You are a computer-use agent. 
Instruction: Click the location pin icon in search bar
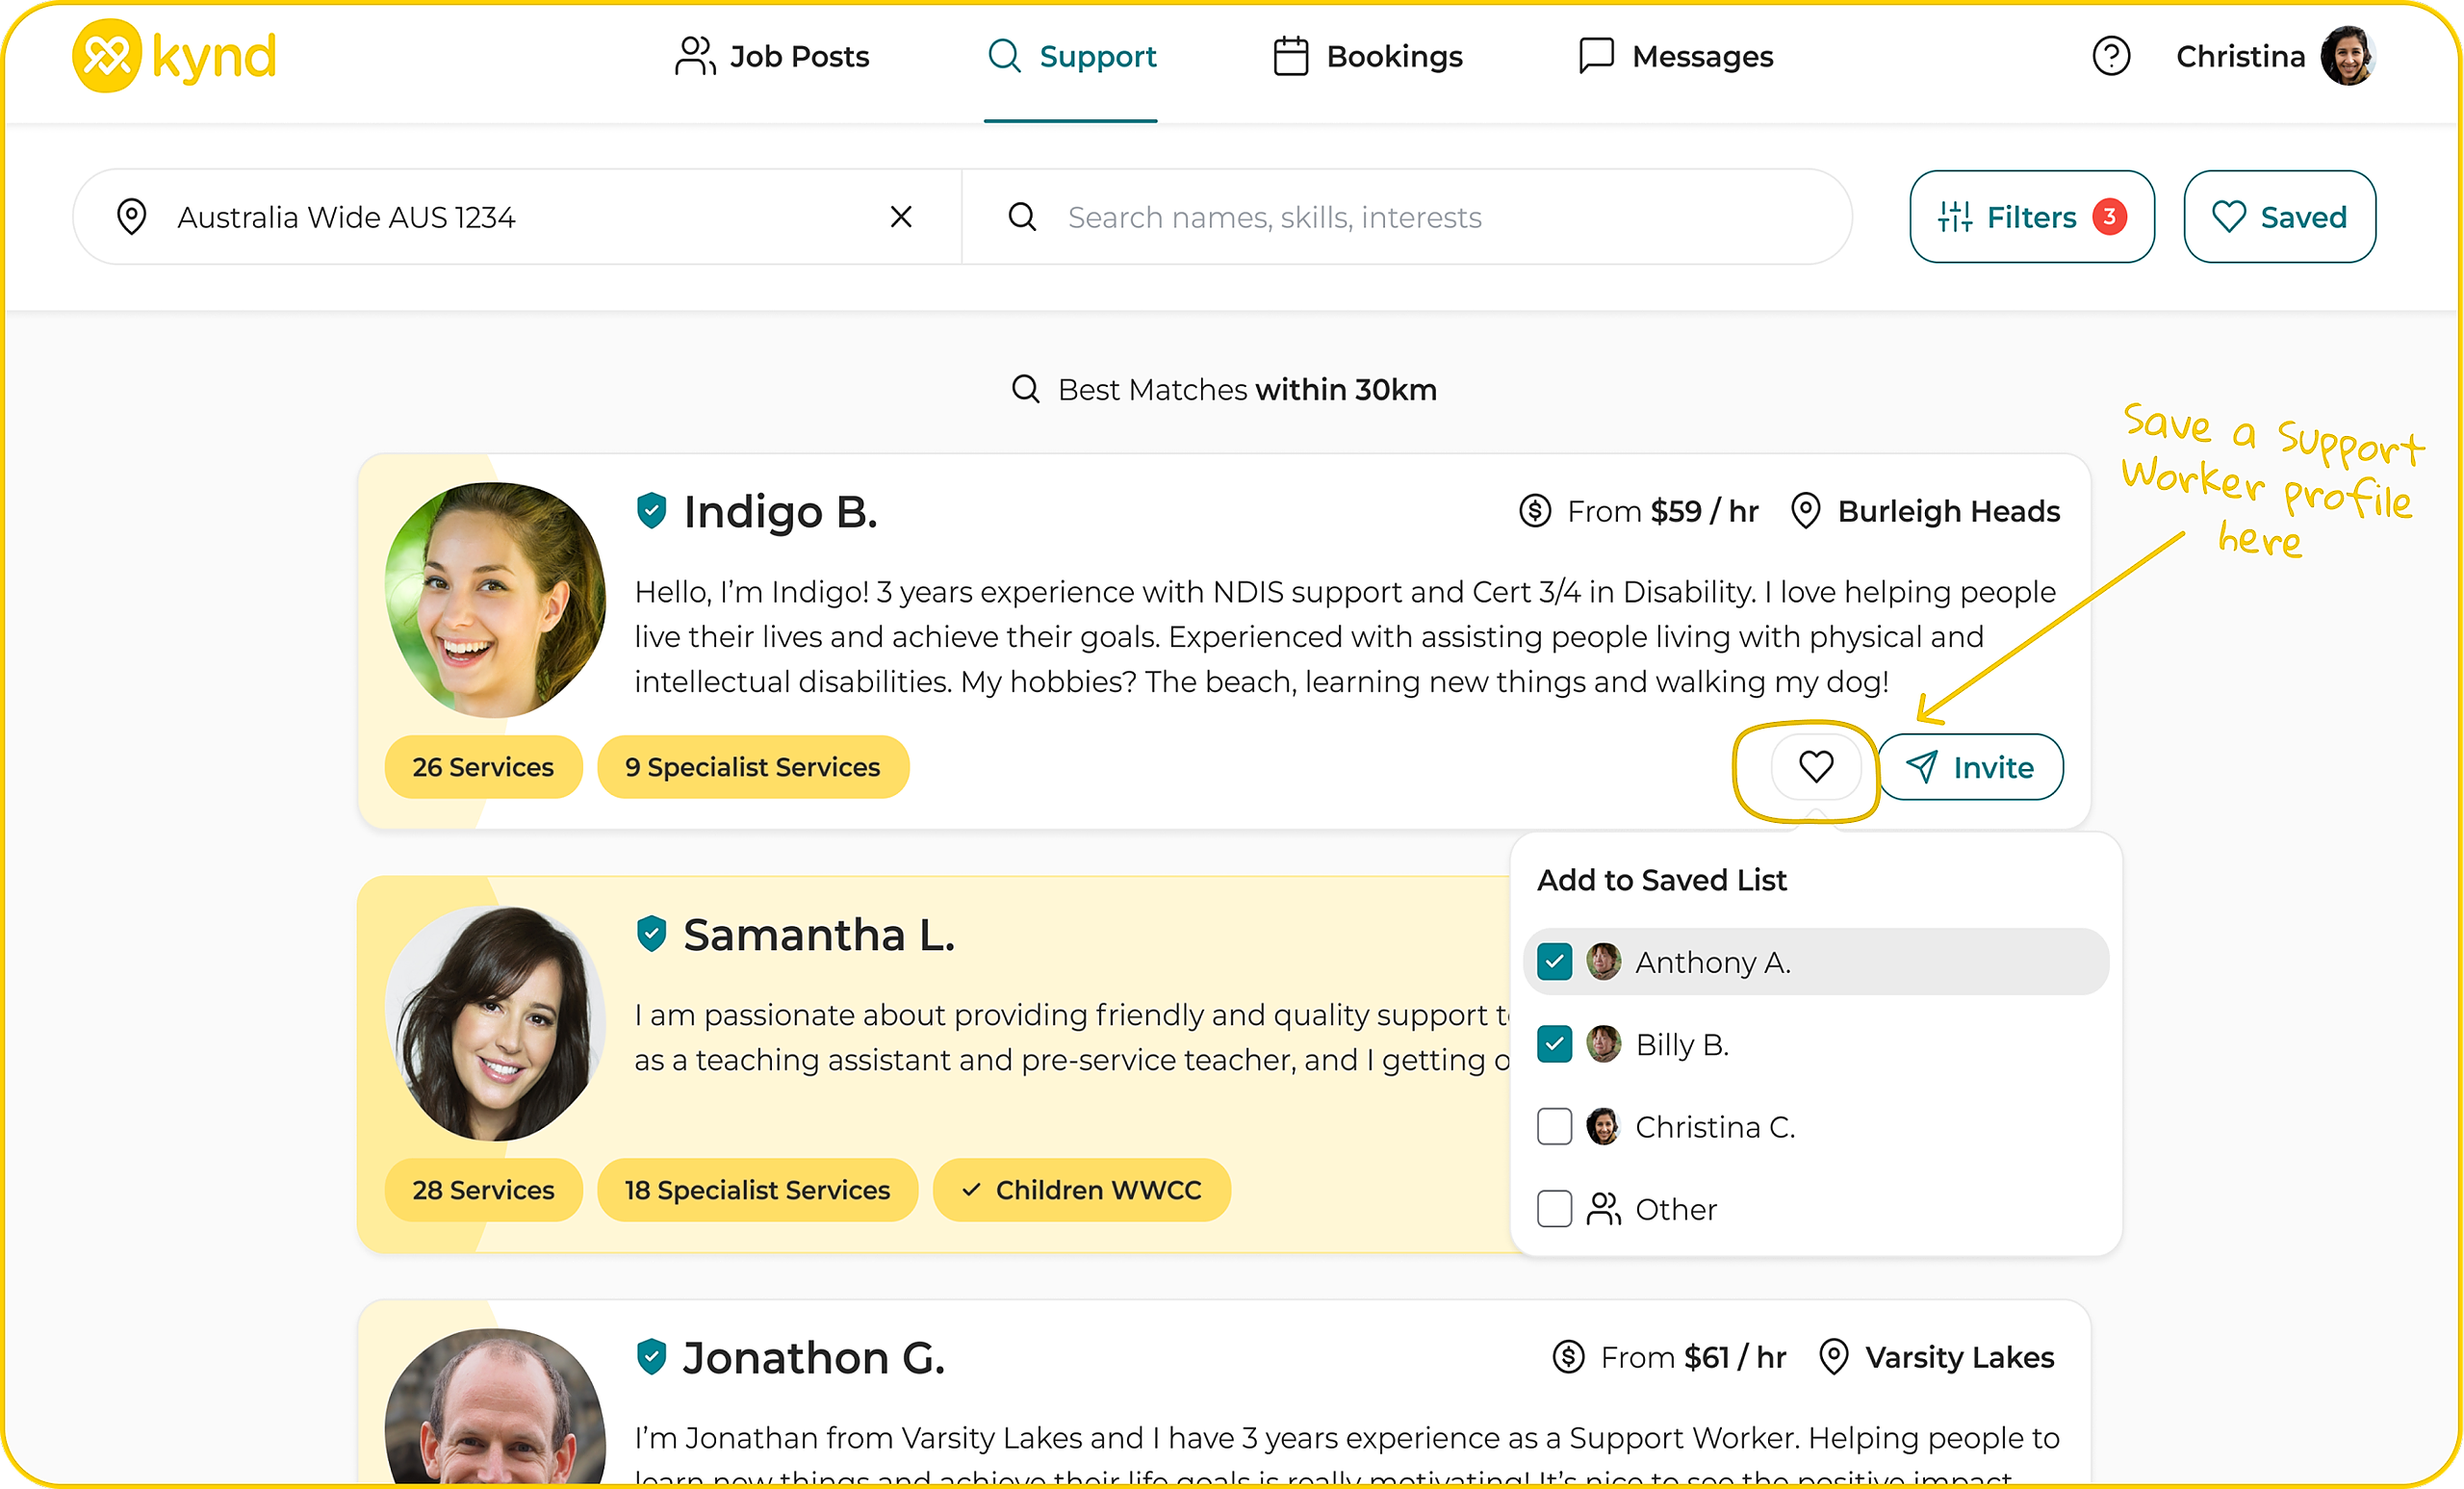pyautogui.click(x=132, y=217)
